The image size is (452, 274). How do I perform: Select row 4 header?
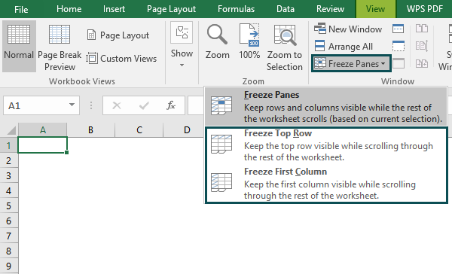tap(8, 190)
